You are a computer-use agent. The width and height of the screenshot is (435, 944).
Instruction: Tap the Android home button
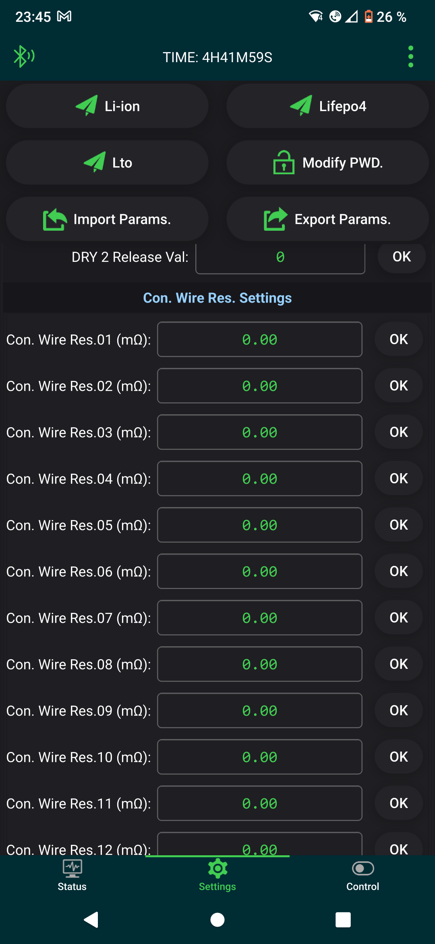coord(217,920)
